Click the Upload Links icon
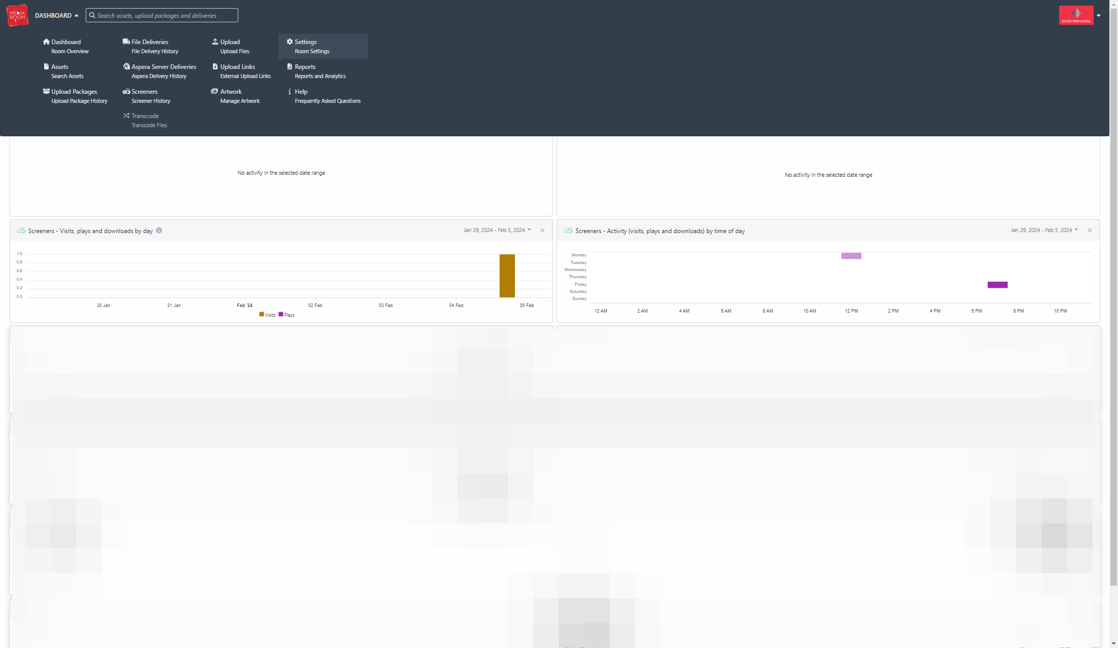This screenshot has width=1118, height=648. tap(215, 66)
